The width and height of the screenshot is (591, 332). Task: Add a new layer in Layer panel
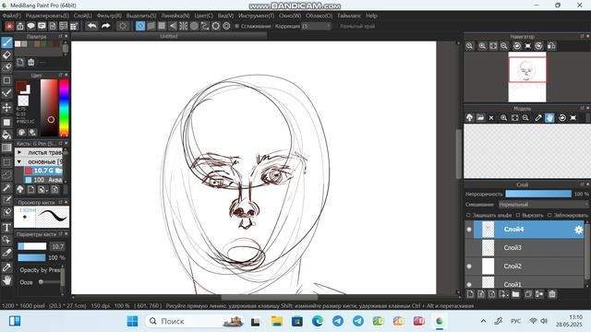point(470,294)
